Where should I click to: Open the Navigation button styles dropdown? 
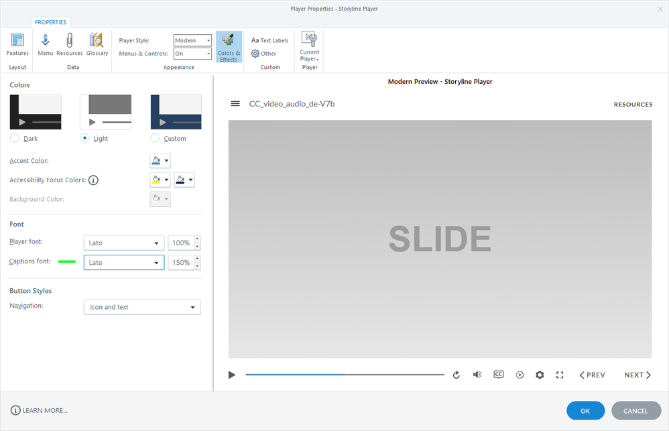coord(141,307)
